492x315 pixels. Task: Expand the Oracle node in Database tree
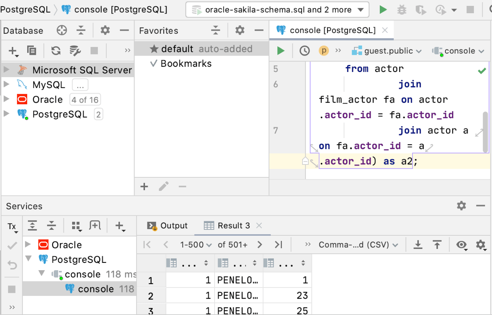(6, 99)
